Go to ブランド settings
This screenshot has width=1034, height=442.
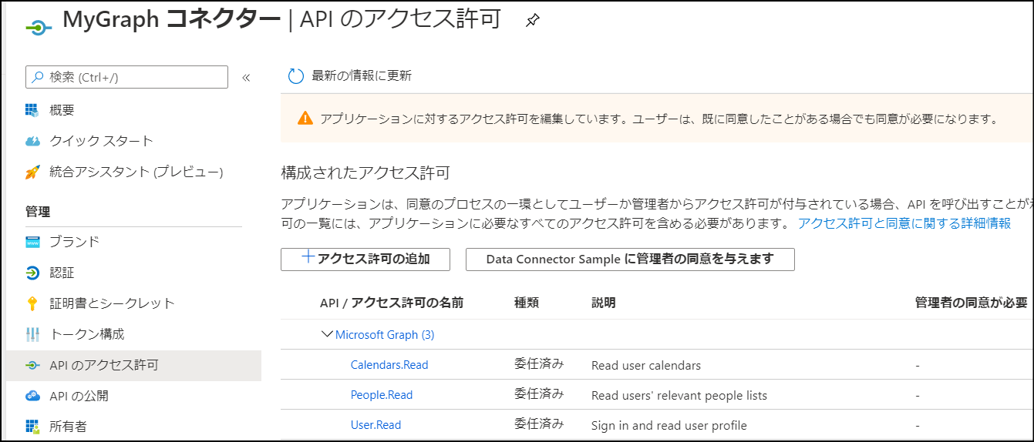coord(74,242)
